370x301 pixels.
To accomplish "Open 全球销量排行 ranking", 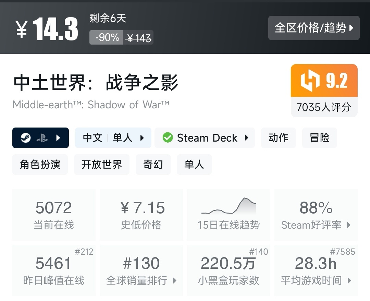I will point(141,270).
